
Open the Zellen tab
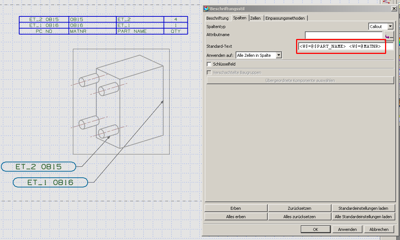pyautogui.click(x=255, y=18)
